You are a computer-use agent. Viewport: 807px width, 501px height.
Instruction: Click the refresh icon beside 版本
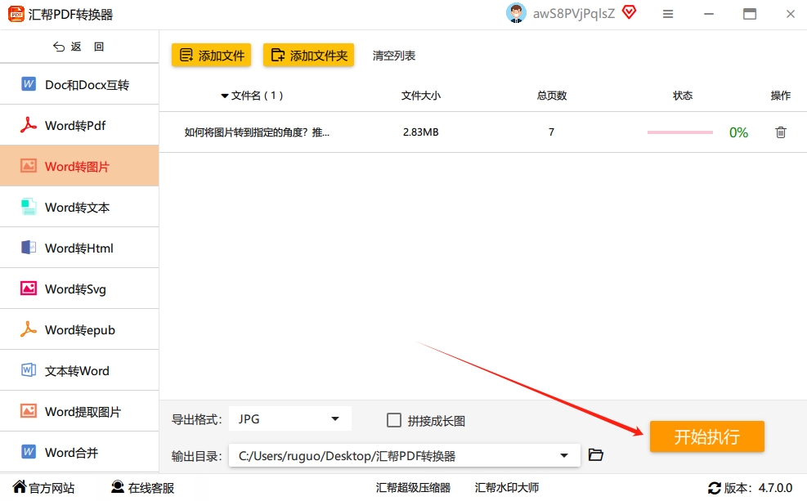pyautogui.click(x=715, y=488)
